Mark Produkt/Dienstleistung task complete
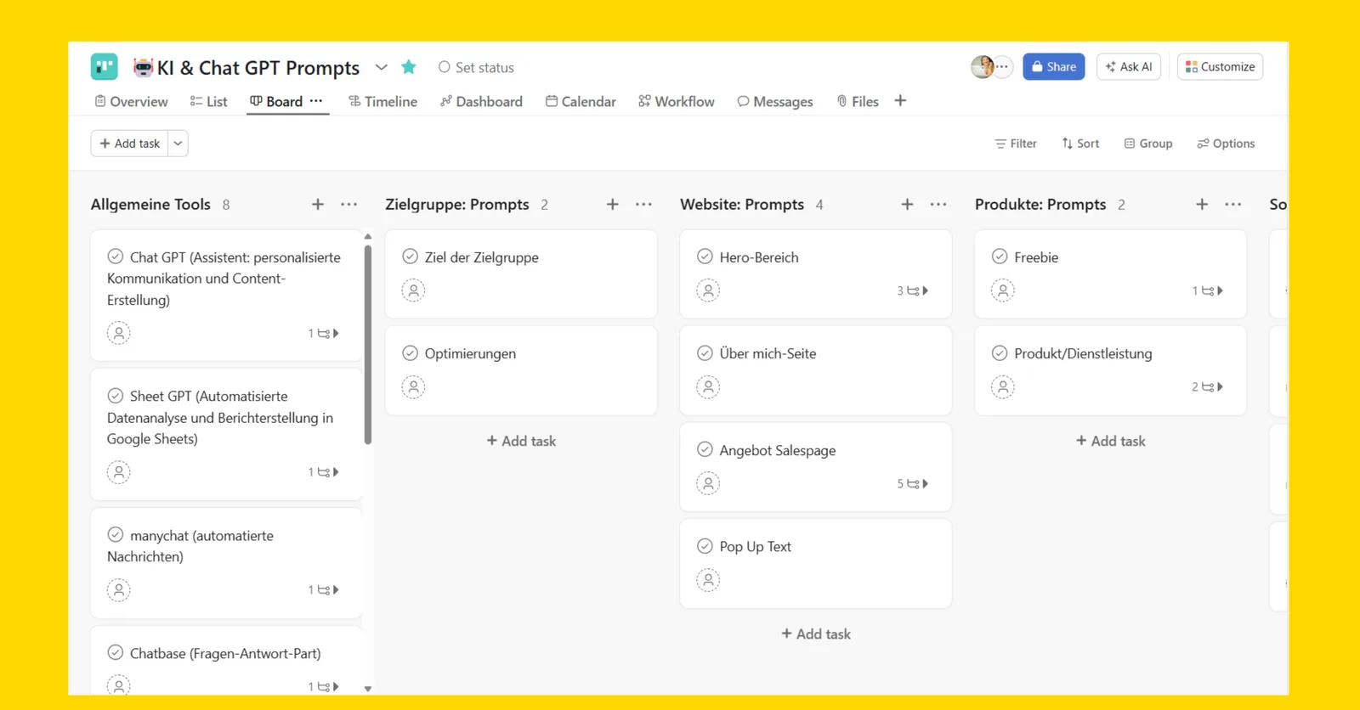Screen dimensions: 1360x710 pos(1000,353)
